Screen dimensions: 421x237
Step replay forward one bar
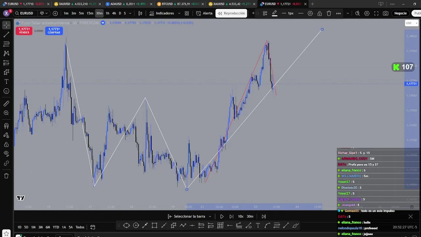click(231, 216)
